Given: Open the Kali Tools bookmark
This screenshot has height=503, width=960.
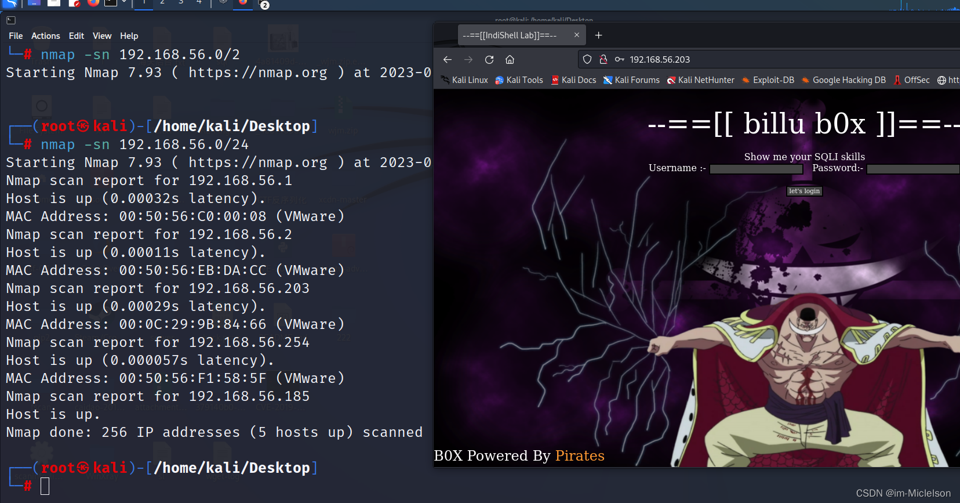Looking at the screenshot, I should tap(519, 80).
